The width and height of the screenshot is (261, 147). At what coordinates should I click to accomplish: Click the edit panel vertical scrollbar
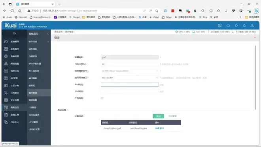(x=255, y=78)
